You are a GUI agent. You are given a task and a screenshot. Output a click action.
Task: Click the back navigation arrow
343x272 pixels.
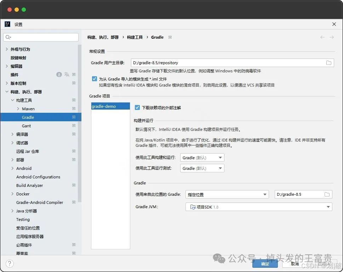[322, 37]
